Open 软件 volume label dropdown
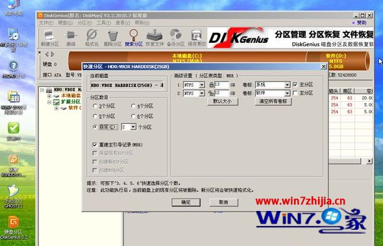This screenshot has width=383, height=246. (287, 93)
